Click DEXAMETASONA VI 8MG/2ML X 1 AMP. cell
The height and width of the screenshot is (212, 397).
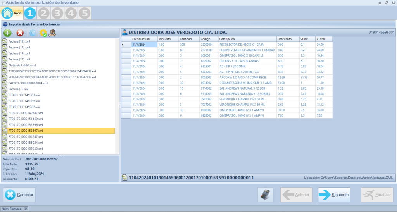coord(247,83)
